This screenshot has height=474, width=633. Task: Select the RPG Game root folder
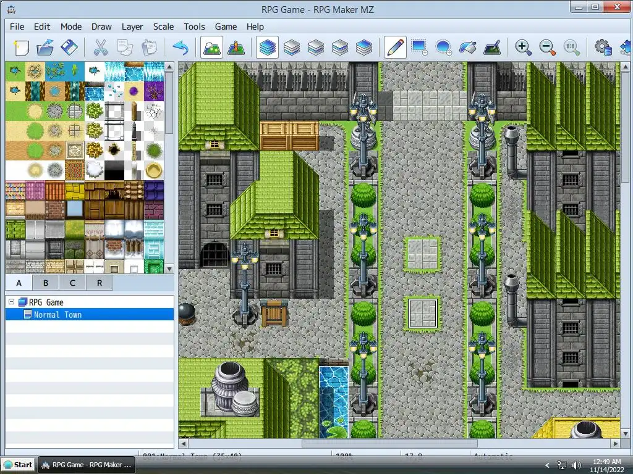(41, 302)
